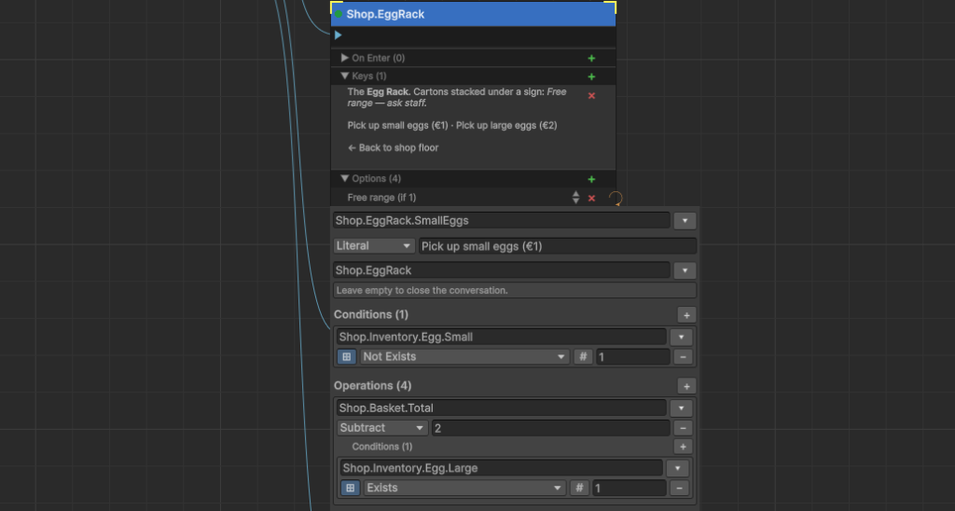Open dropdown for Shop.Inventory.Egg.Small
955x511 pixels.
point(681,337)
